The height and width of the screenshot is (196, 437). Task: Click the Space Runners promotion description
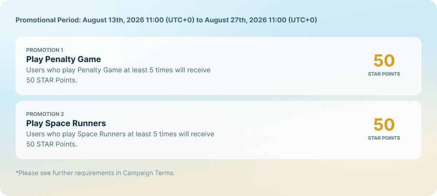[120, 139]
